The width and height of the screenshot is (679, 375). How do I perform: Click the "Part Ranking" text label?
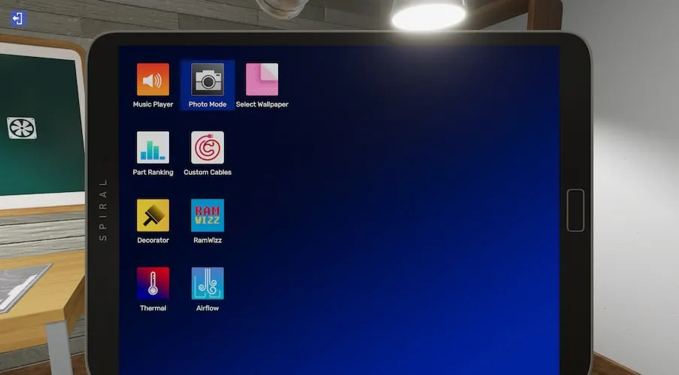coord(153,172)
